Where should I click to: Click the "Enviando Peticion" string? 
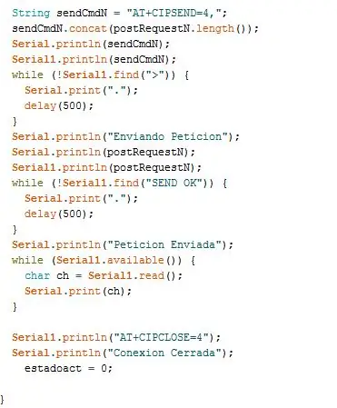[x=171, y=136]
